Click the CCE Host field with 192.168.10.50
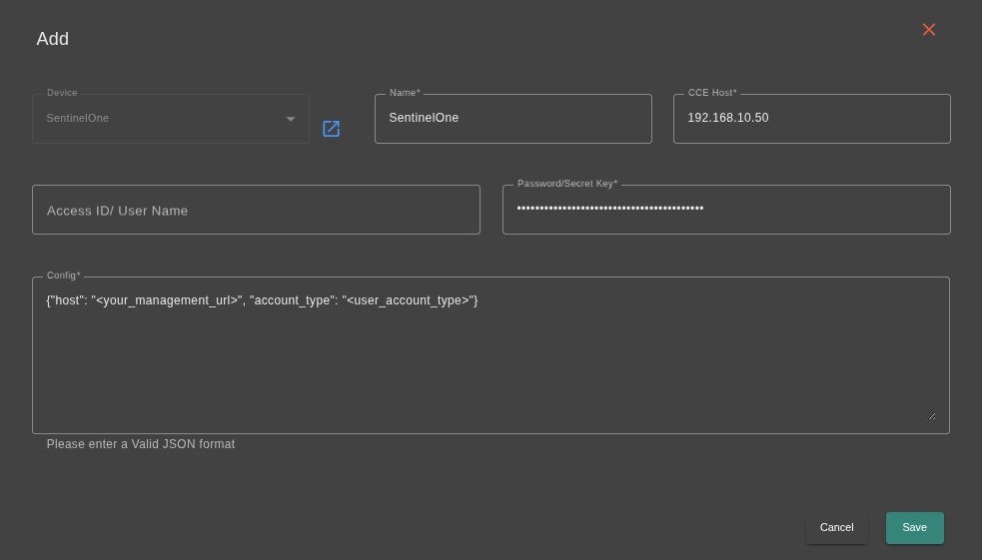982x560 pixels. click(811, 119)
